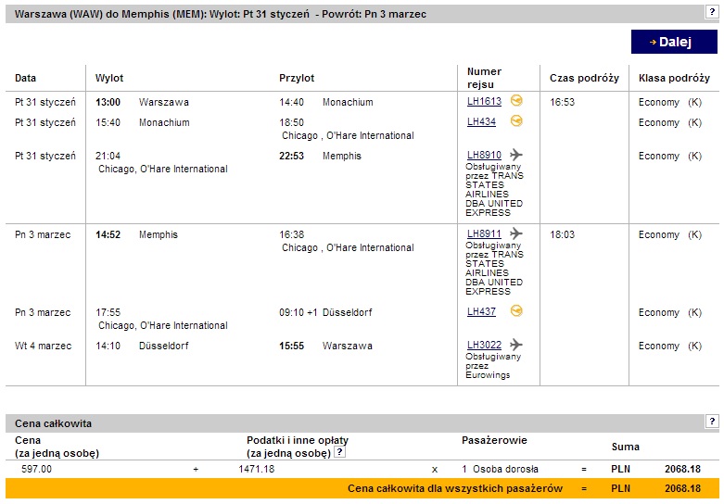Screen dimensions: 724x504
Task: Open flight LH8911 details link
Action: [484, 233]
